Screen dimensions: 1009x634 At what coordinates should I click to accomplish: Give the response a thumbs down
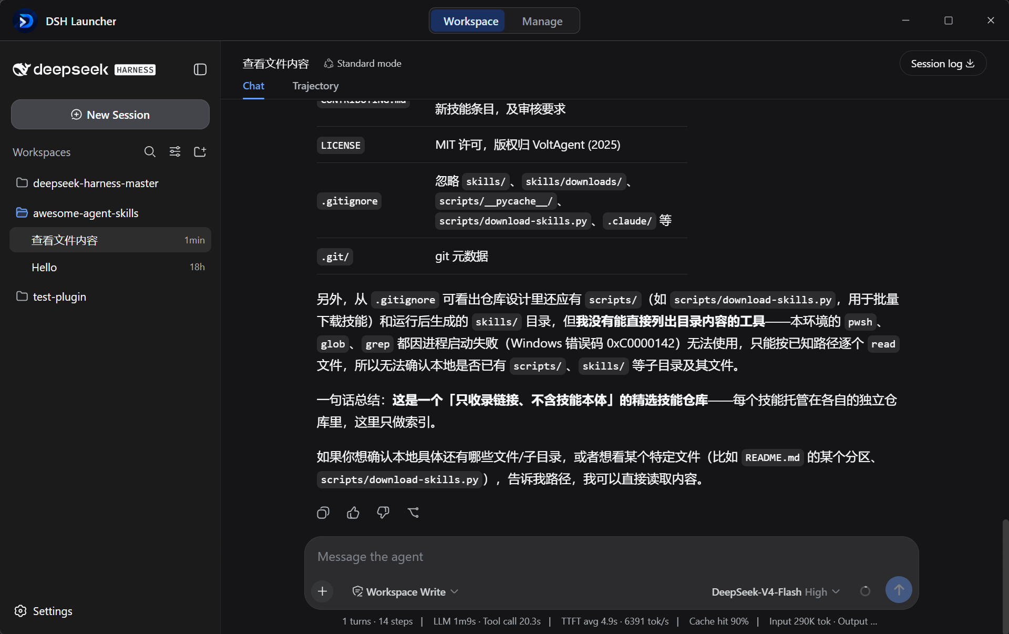coord(383,513)
